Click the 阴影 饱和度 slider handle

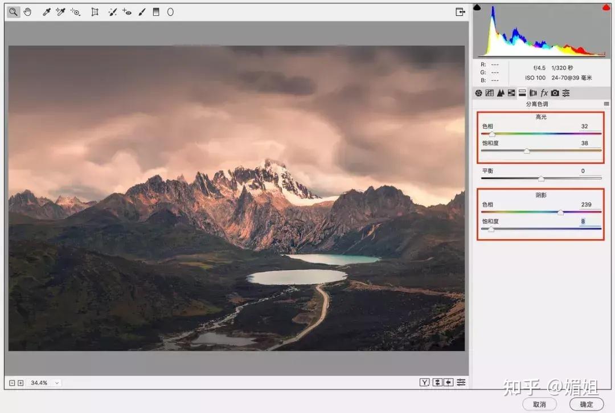pos(491,230)
